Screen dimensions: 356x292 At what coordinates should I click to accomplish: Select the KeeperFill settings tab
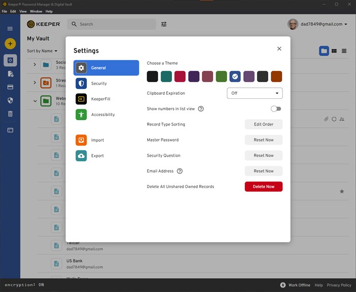(106, 99)
